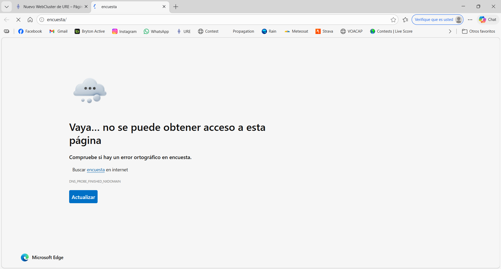Image resolution: width=501 pixels, height=269 pixels.
Task: Open the Strava bookmark
Action: (324, 31)
